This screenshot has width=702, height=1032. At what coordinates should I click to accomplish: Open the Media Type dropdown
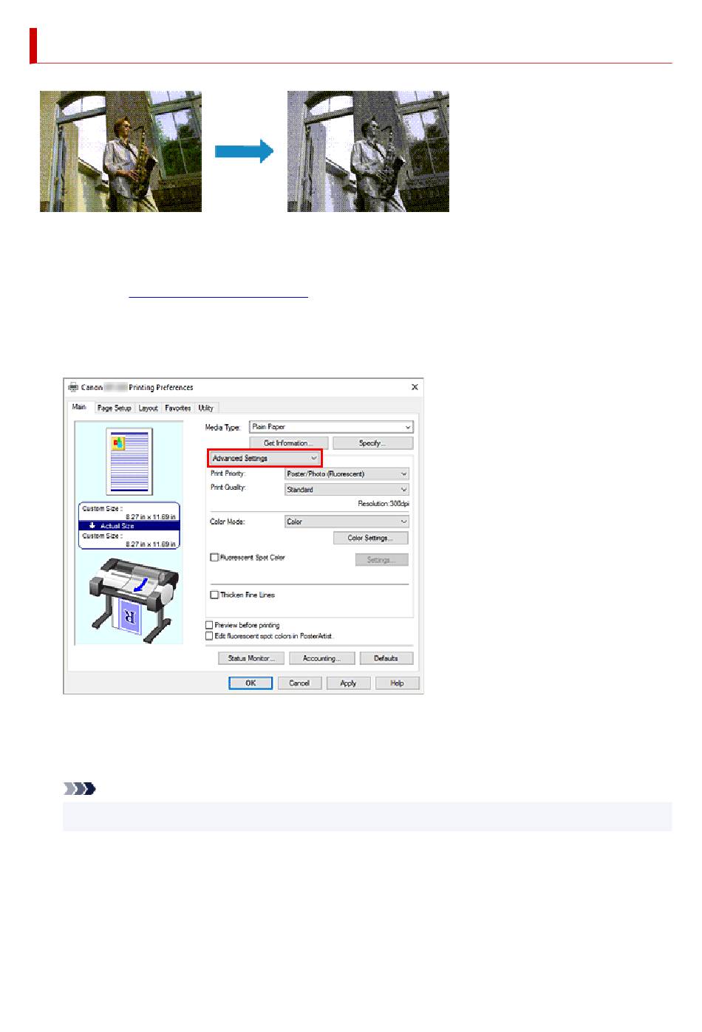coord(331,427)
